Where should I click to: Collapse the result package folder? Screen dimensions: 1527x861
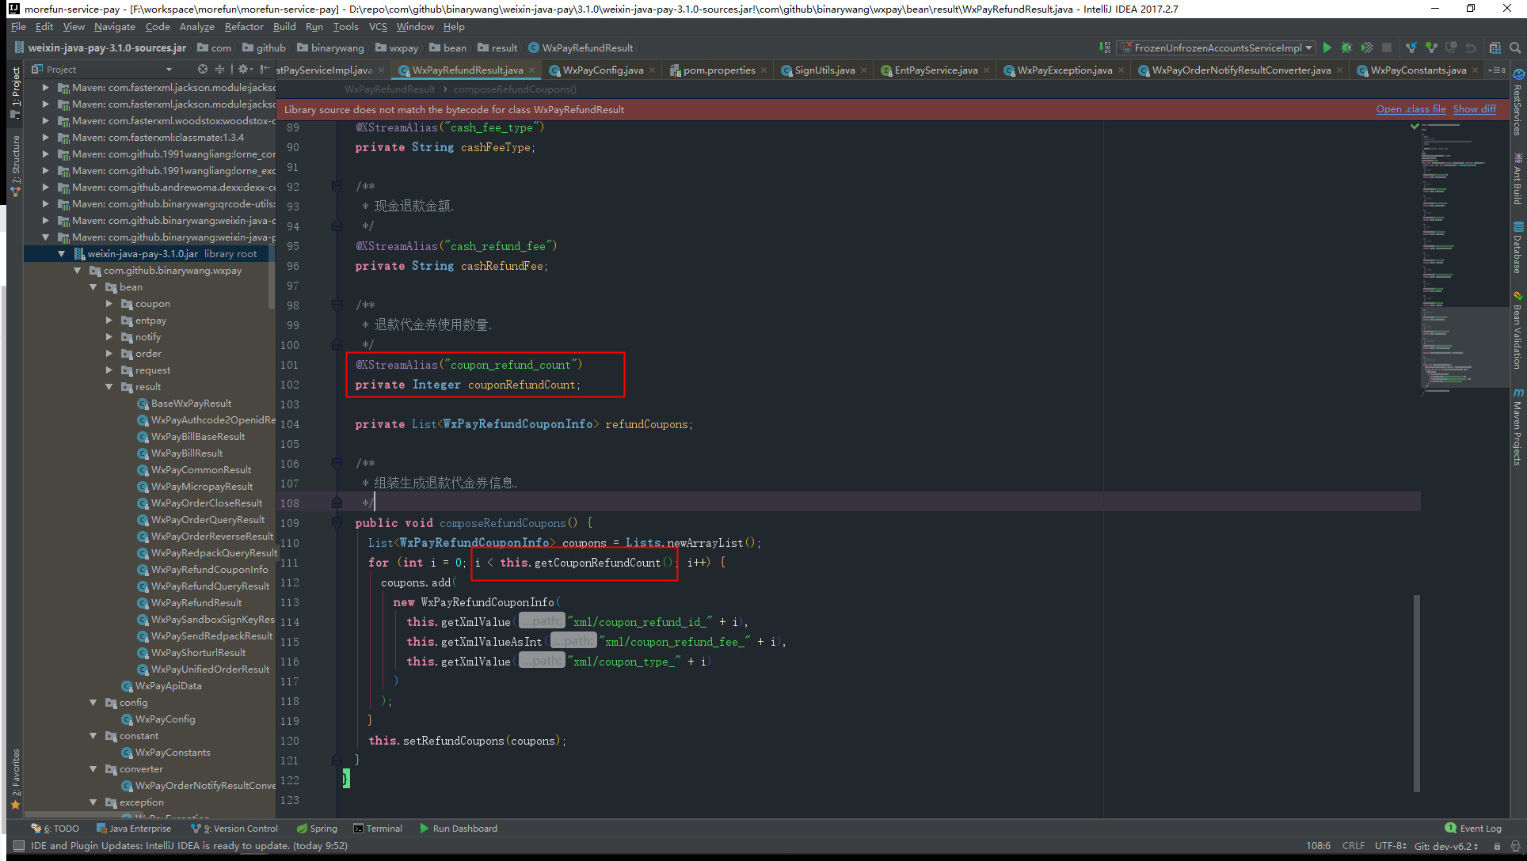pos(109,387)
